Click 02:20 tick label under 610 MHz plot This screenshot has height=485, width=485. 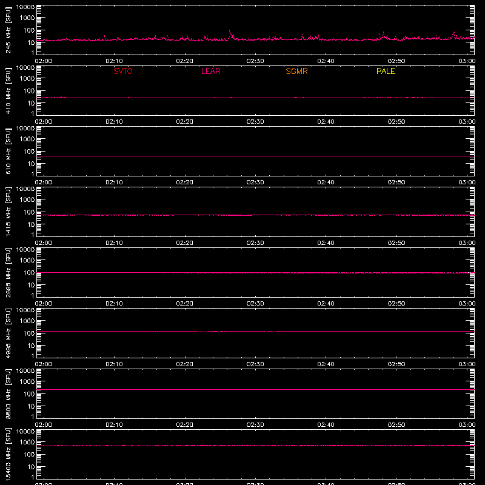point(185,182)
